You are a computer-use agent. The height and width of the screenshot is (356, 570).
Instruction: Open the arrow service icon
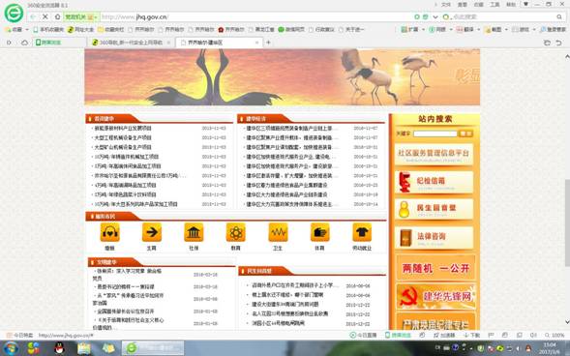click(x=152, y=232)
